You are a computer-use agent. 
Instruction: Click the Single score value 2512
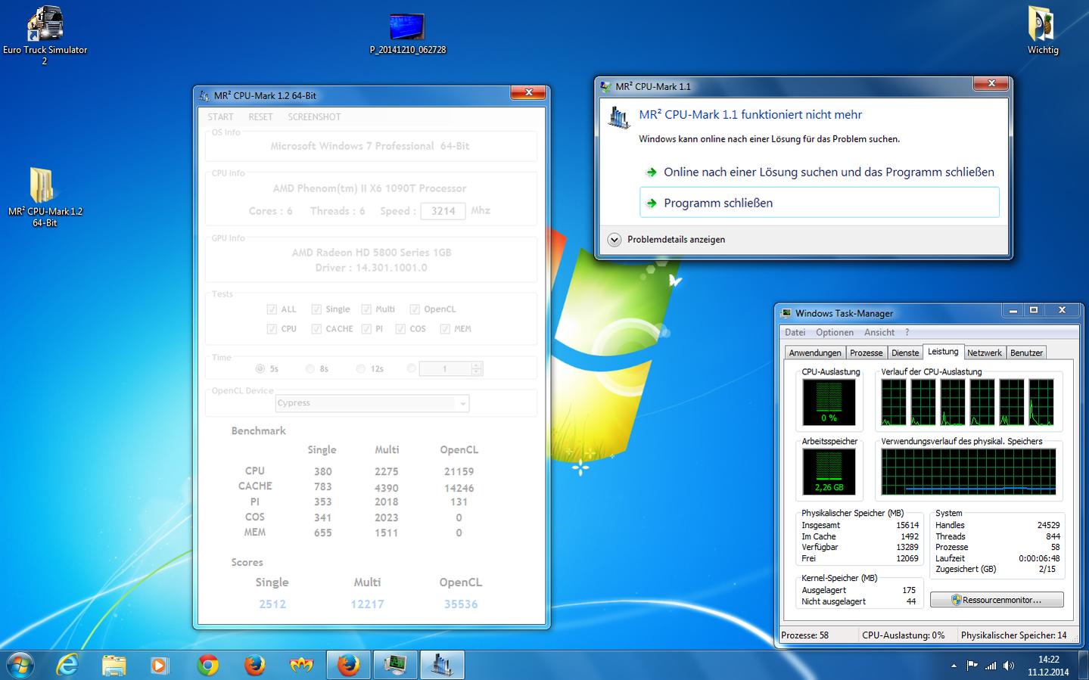click(272, 604)
